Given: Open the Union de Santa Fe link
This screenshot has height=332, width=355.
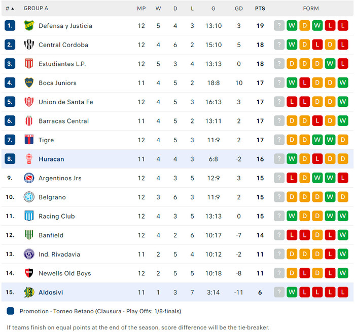Looking at the screenshot, I should click(66, 102).
